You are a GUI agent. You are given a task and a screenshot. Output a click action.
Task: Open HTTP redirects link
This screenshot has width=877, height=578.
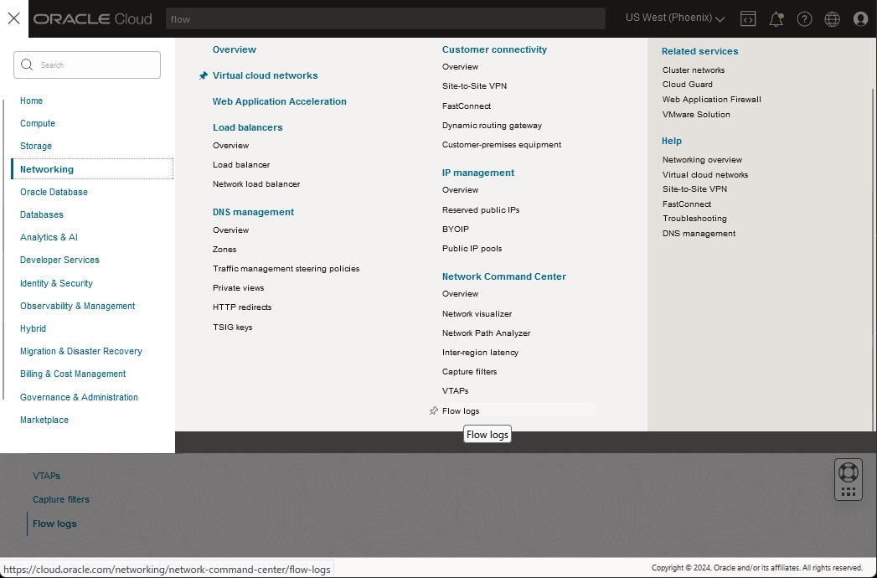click(x=242, y=307)
